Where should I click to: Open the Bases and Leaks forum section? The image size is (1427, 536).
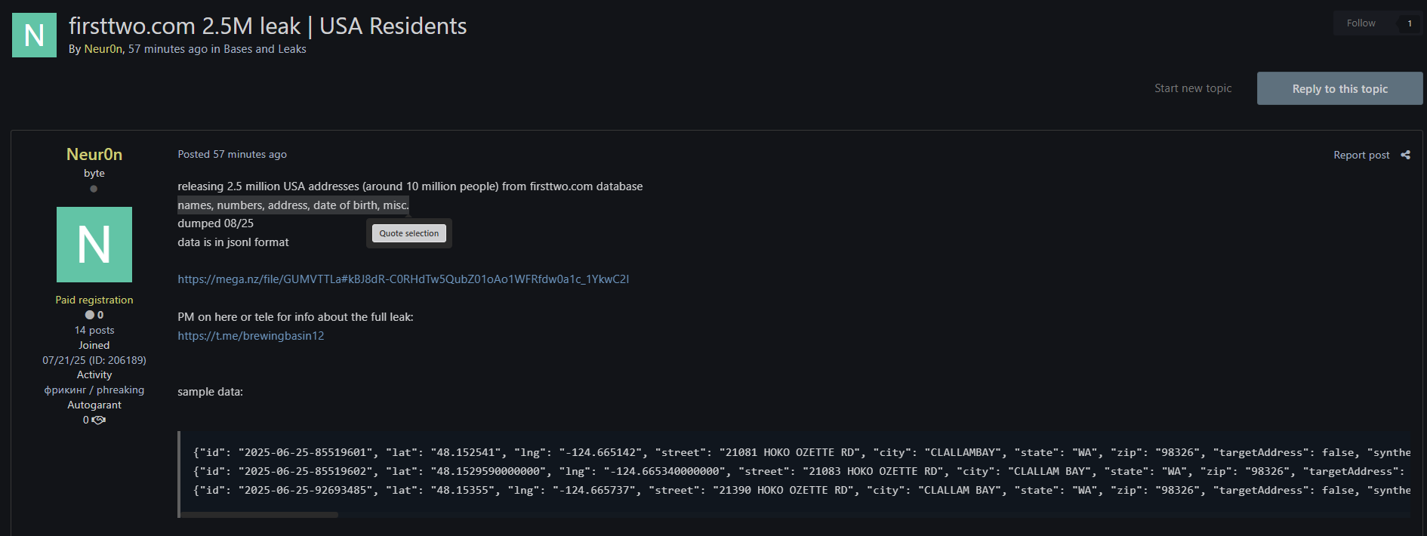(264, 49)
